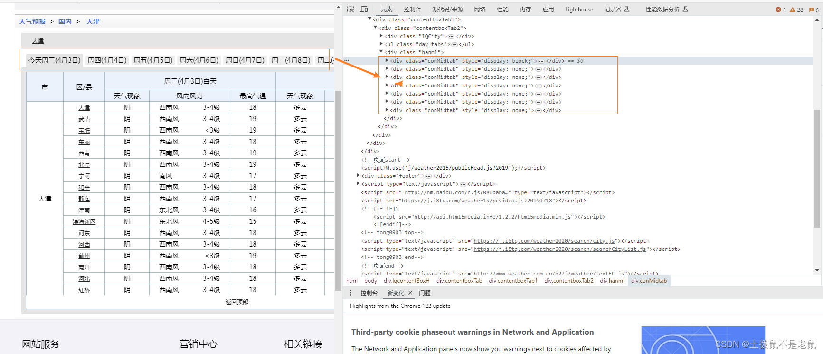Switch to 控制台 tab in top toolbar
The image size is (823, 354).
coord(412,10)
